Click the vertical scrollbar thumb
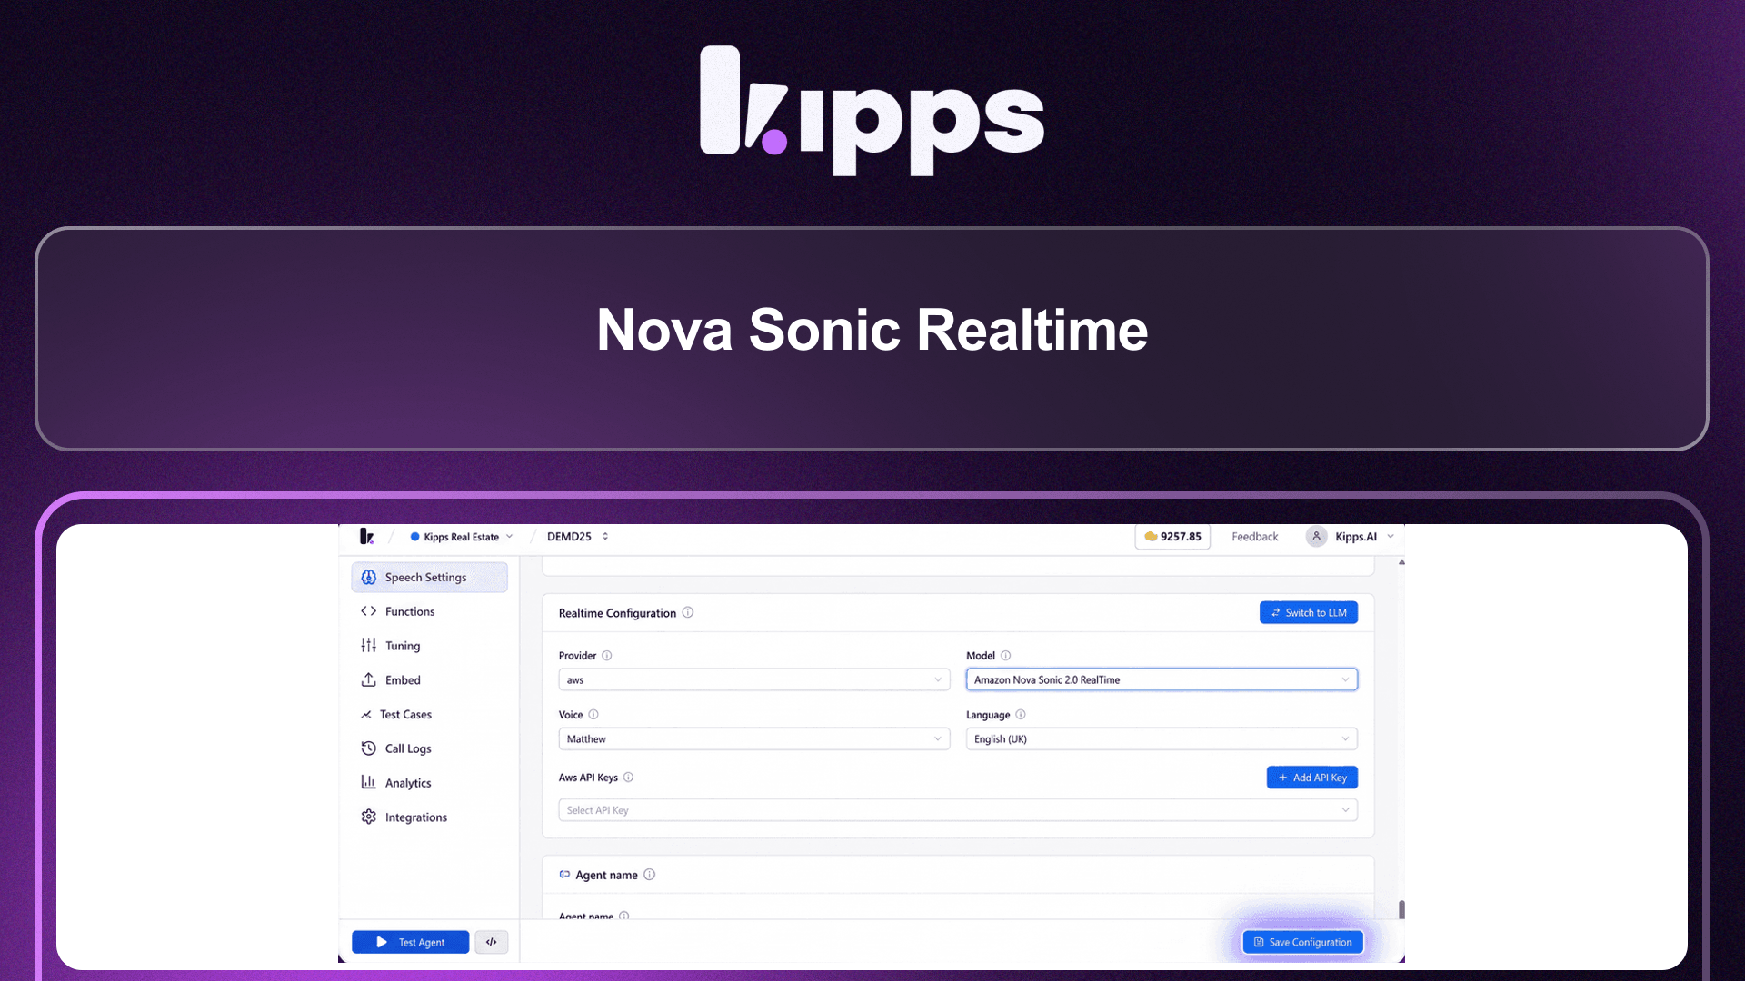The image size is (1745, 981). click(1401, 910)
